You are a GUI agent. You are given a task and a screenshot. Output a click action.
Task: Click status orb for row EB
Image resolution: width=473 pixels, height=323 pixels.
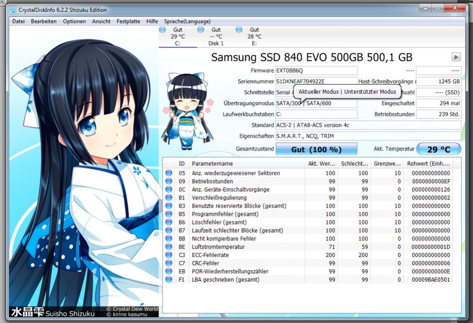(x=168, y=271)
